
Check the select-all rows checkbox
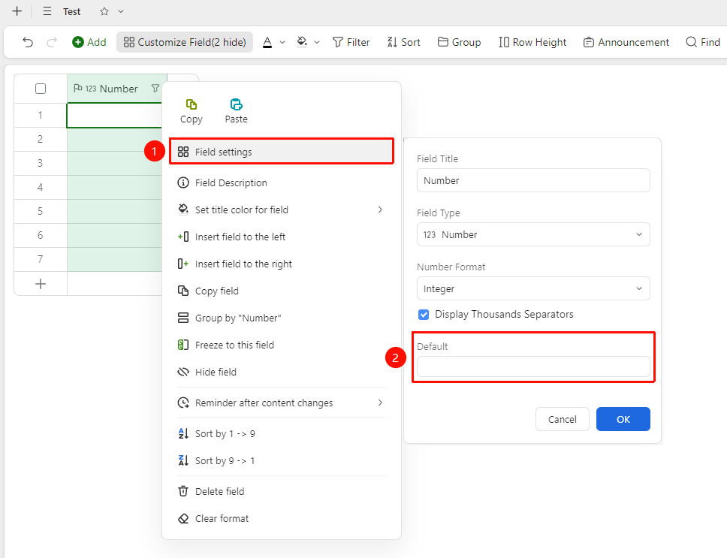point(41,89)
